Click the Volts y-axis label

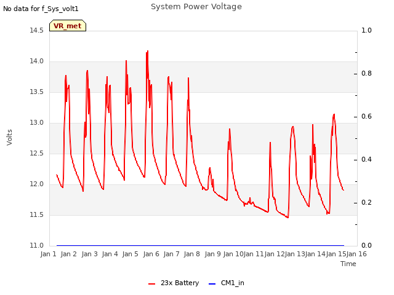click(x=9, y=137)
